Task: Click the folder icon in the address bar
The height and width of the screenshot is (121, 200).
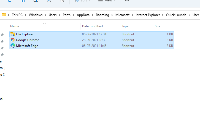Action: pyautogui.click(x=4, y=15)
